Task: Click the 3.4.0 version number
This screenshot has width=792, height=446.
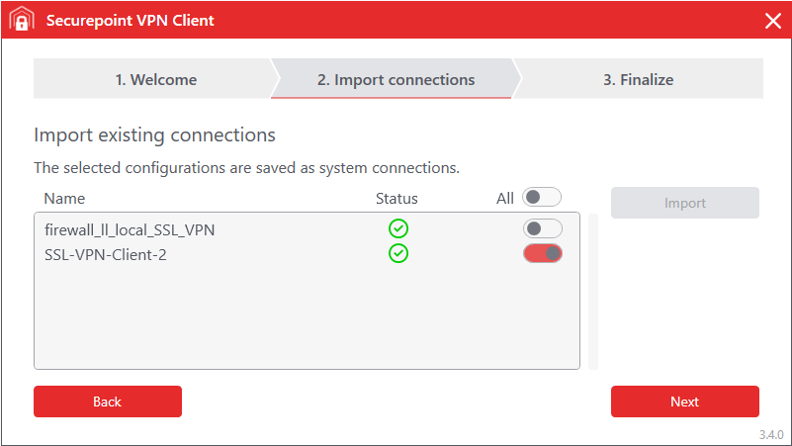Action: click(x=771, y=435)
